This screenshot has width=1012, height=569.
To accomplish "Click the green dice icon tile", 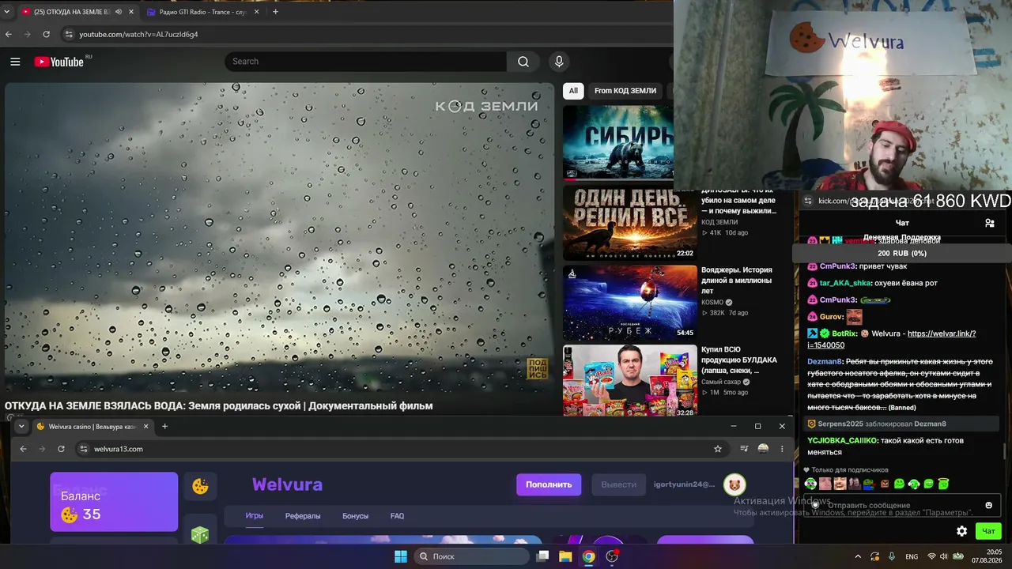I will click(200, 535).
